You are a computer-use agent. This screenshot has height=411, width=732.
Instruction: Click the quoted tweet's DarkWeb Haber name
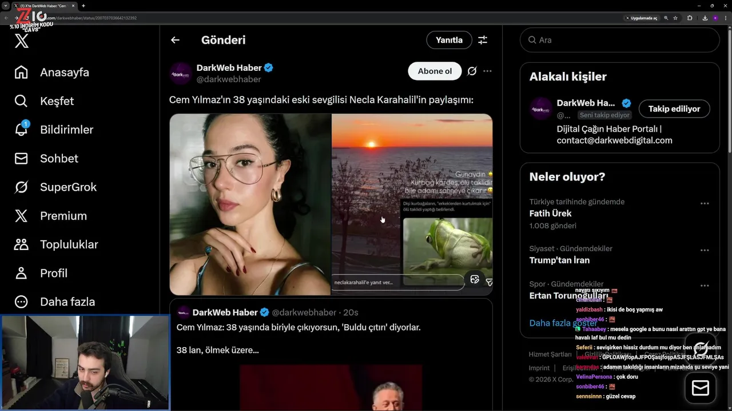225,312
